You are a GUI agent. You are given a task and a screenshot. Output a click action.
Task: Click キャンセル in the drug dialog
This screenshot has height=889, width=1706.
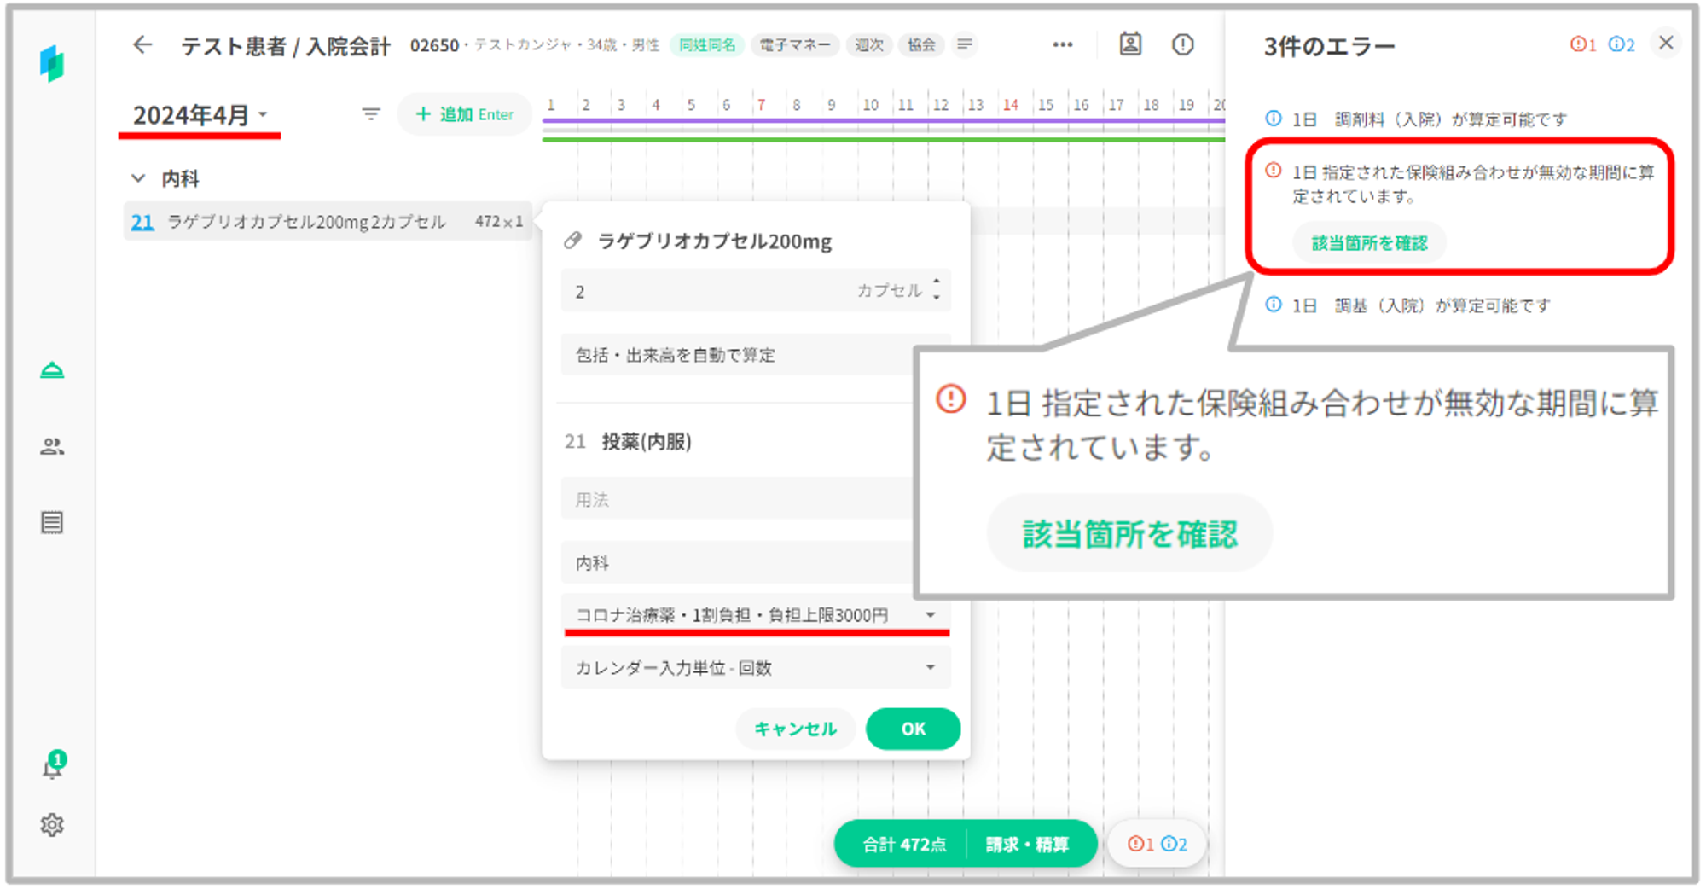coord(795,729)
